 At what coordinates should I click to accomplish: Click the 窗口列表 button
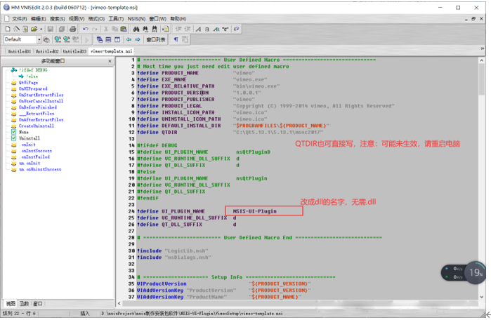156,39
